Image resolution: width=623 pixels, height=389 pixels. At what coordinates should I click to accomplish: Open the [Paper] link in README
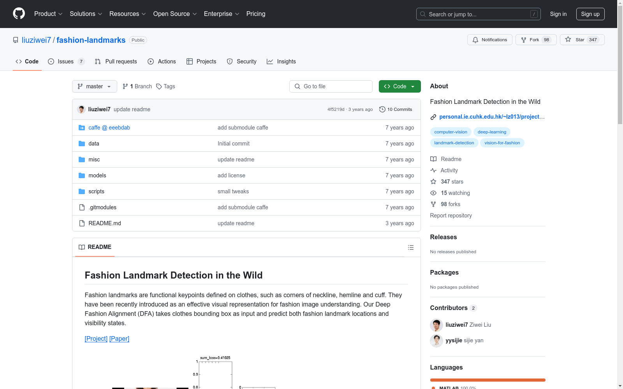click(119, 338)
